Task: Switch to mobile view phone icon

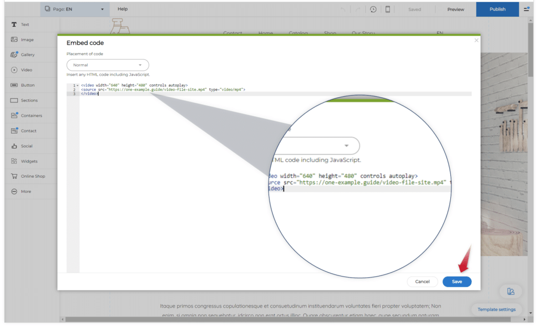Action: [x=388, y=9]
